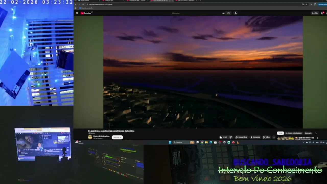This screenshot has width=327, height=184.
Task: Share the video via Compartilhar
Action: 241,137
